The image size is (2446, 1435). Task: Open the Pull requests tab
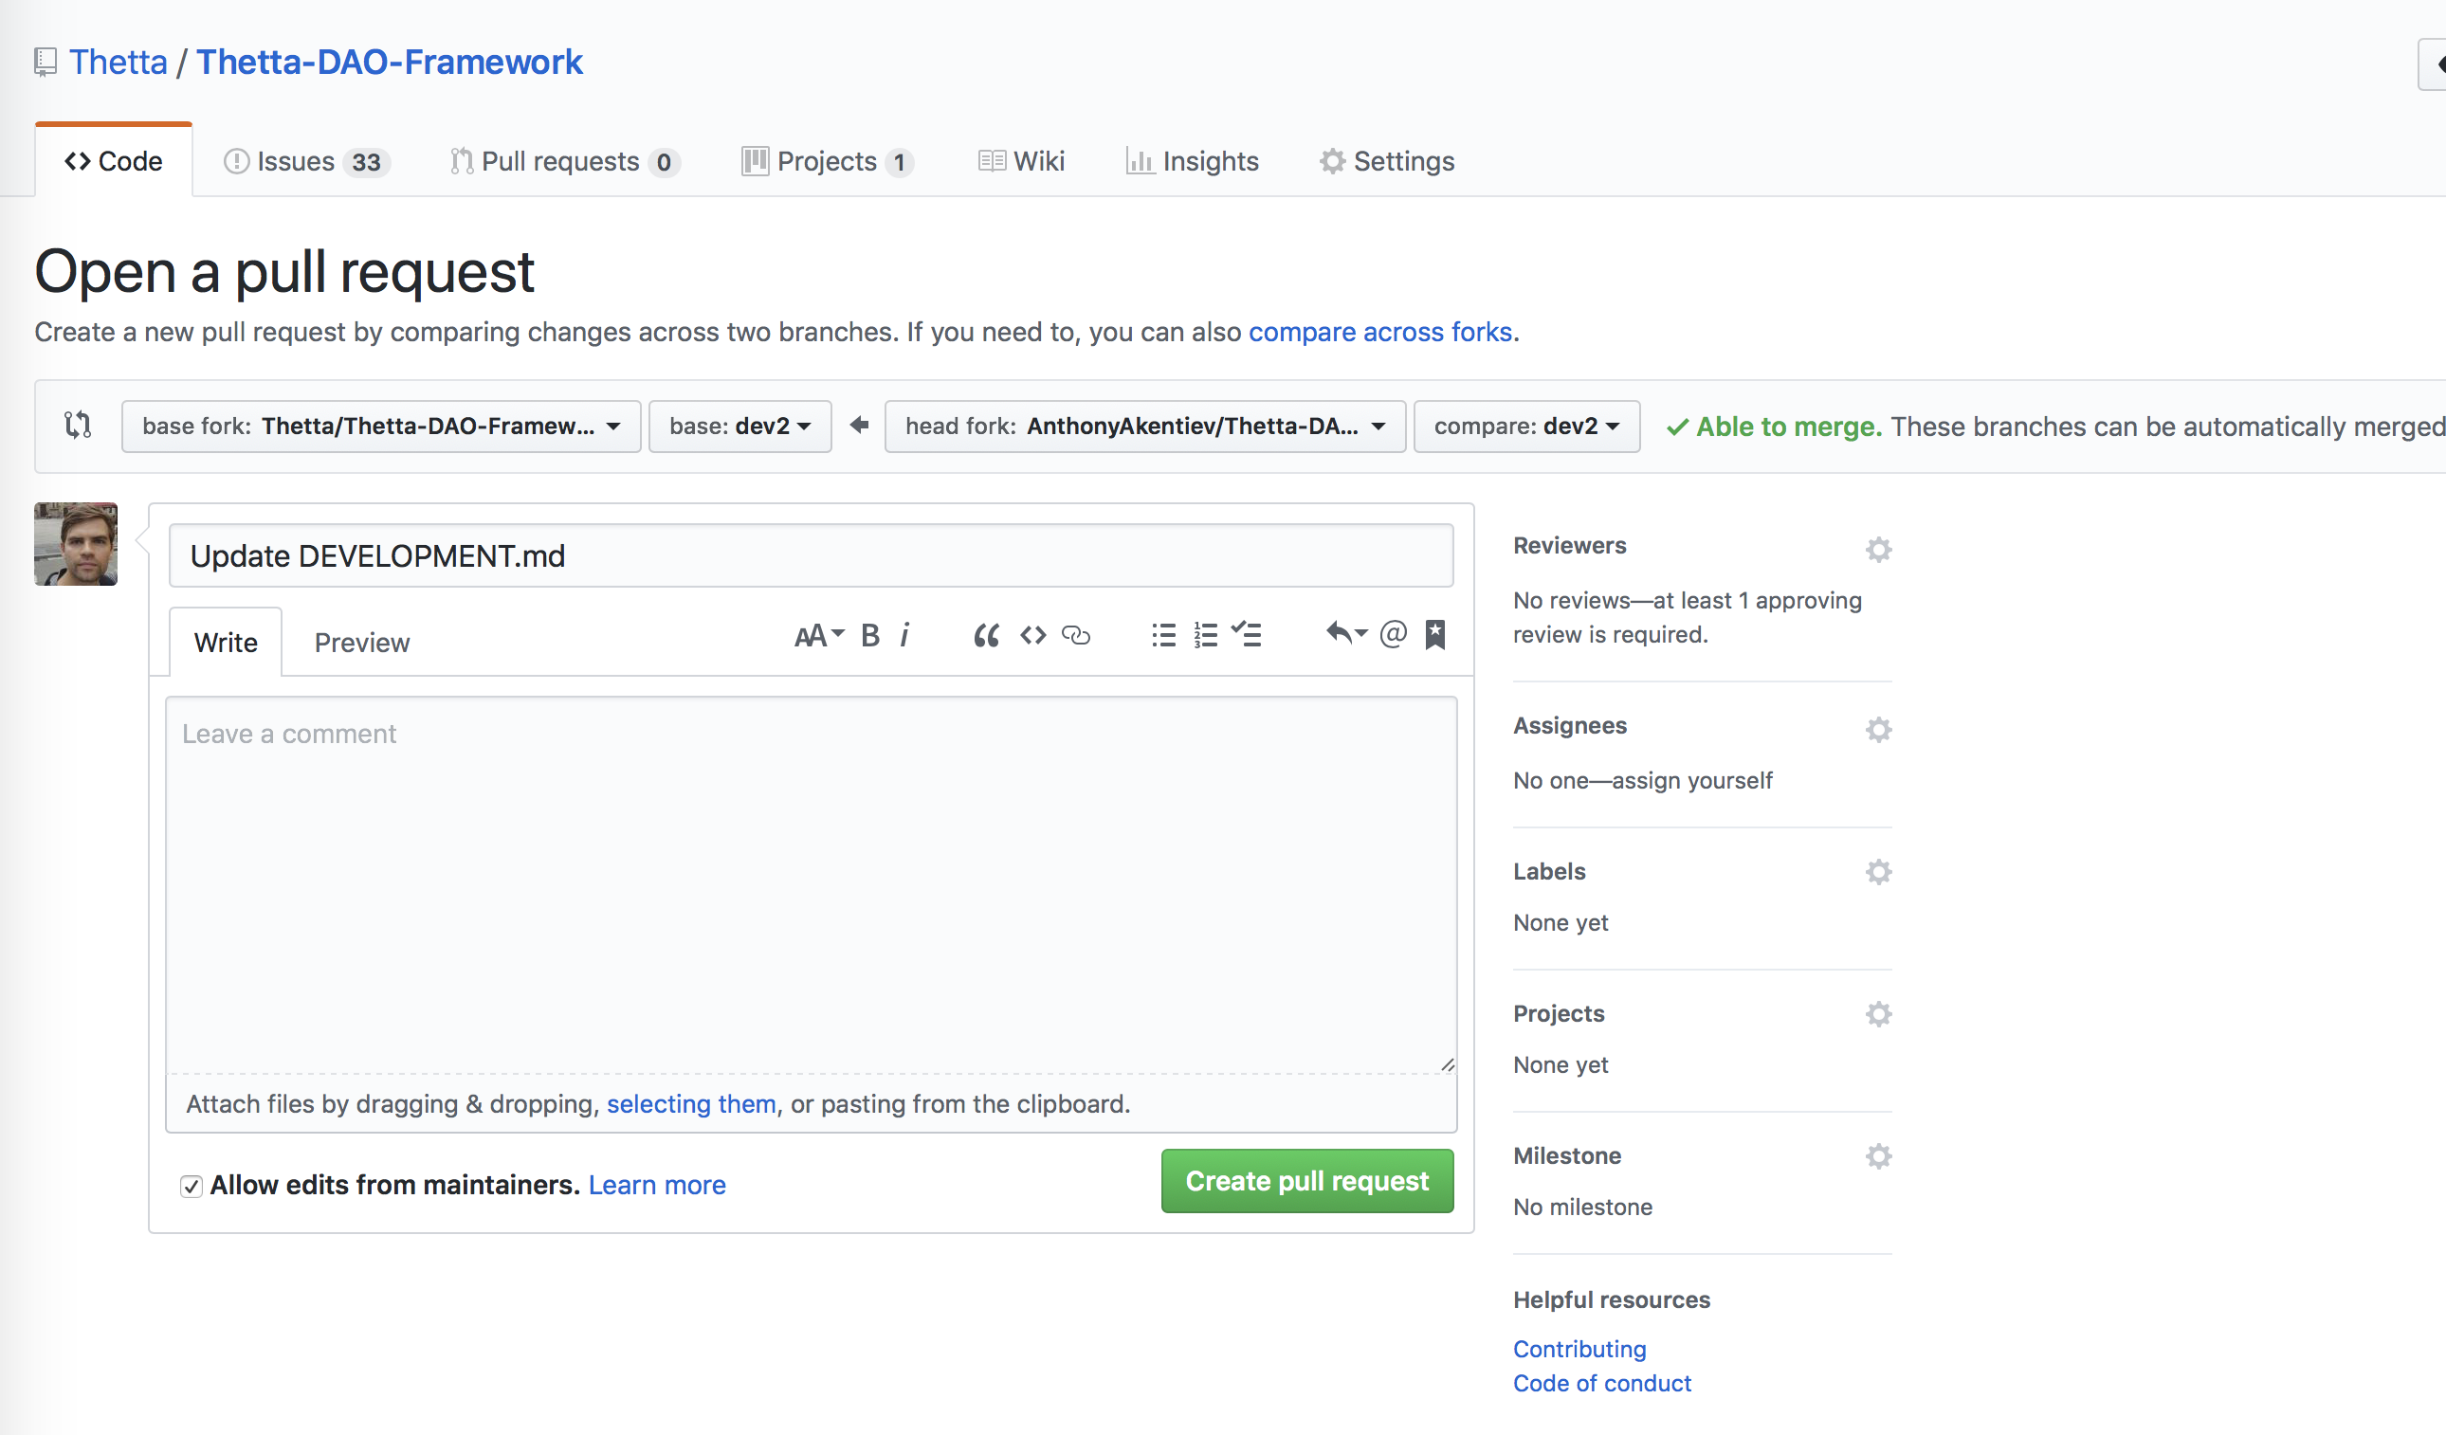tap(565, 161)
